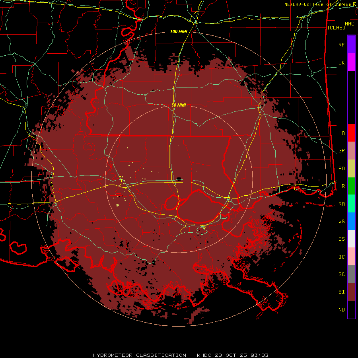Click the WS legend label
This screenshot has height=358, width=358.
[342, 222]
